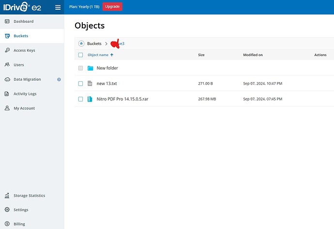Open Storage Statistics
Viewport: 334px width, 229px height.
pyautogui.click(x=29, y=196)
